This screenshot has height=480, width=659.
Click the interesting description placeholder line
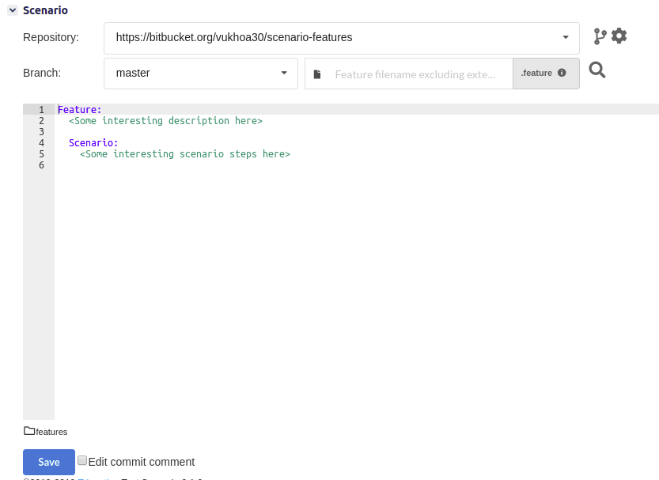pos(165,121)
